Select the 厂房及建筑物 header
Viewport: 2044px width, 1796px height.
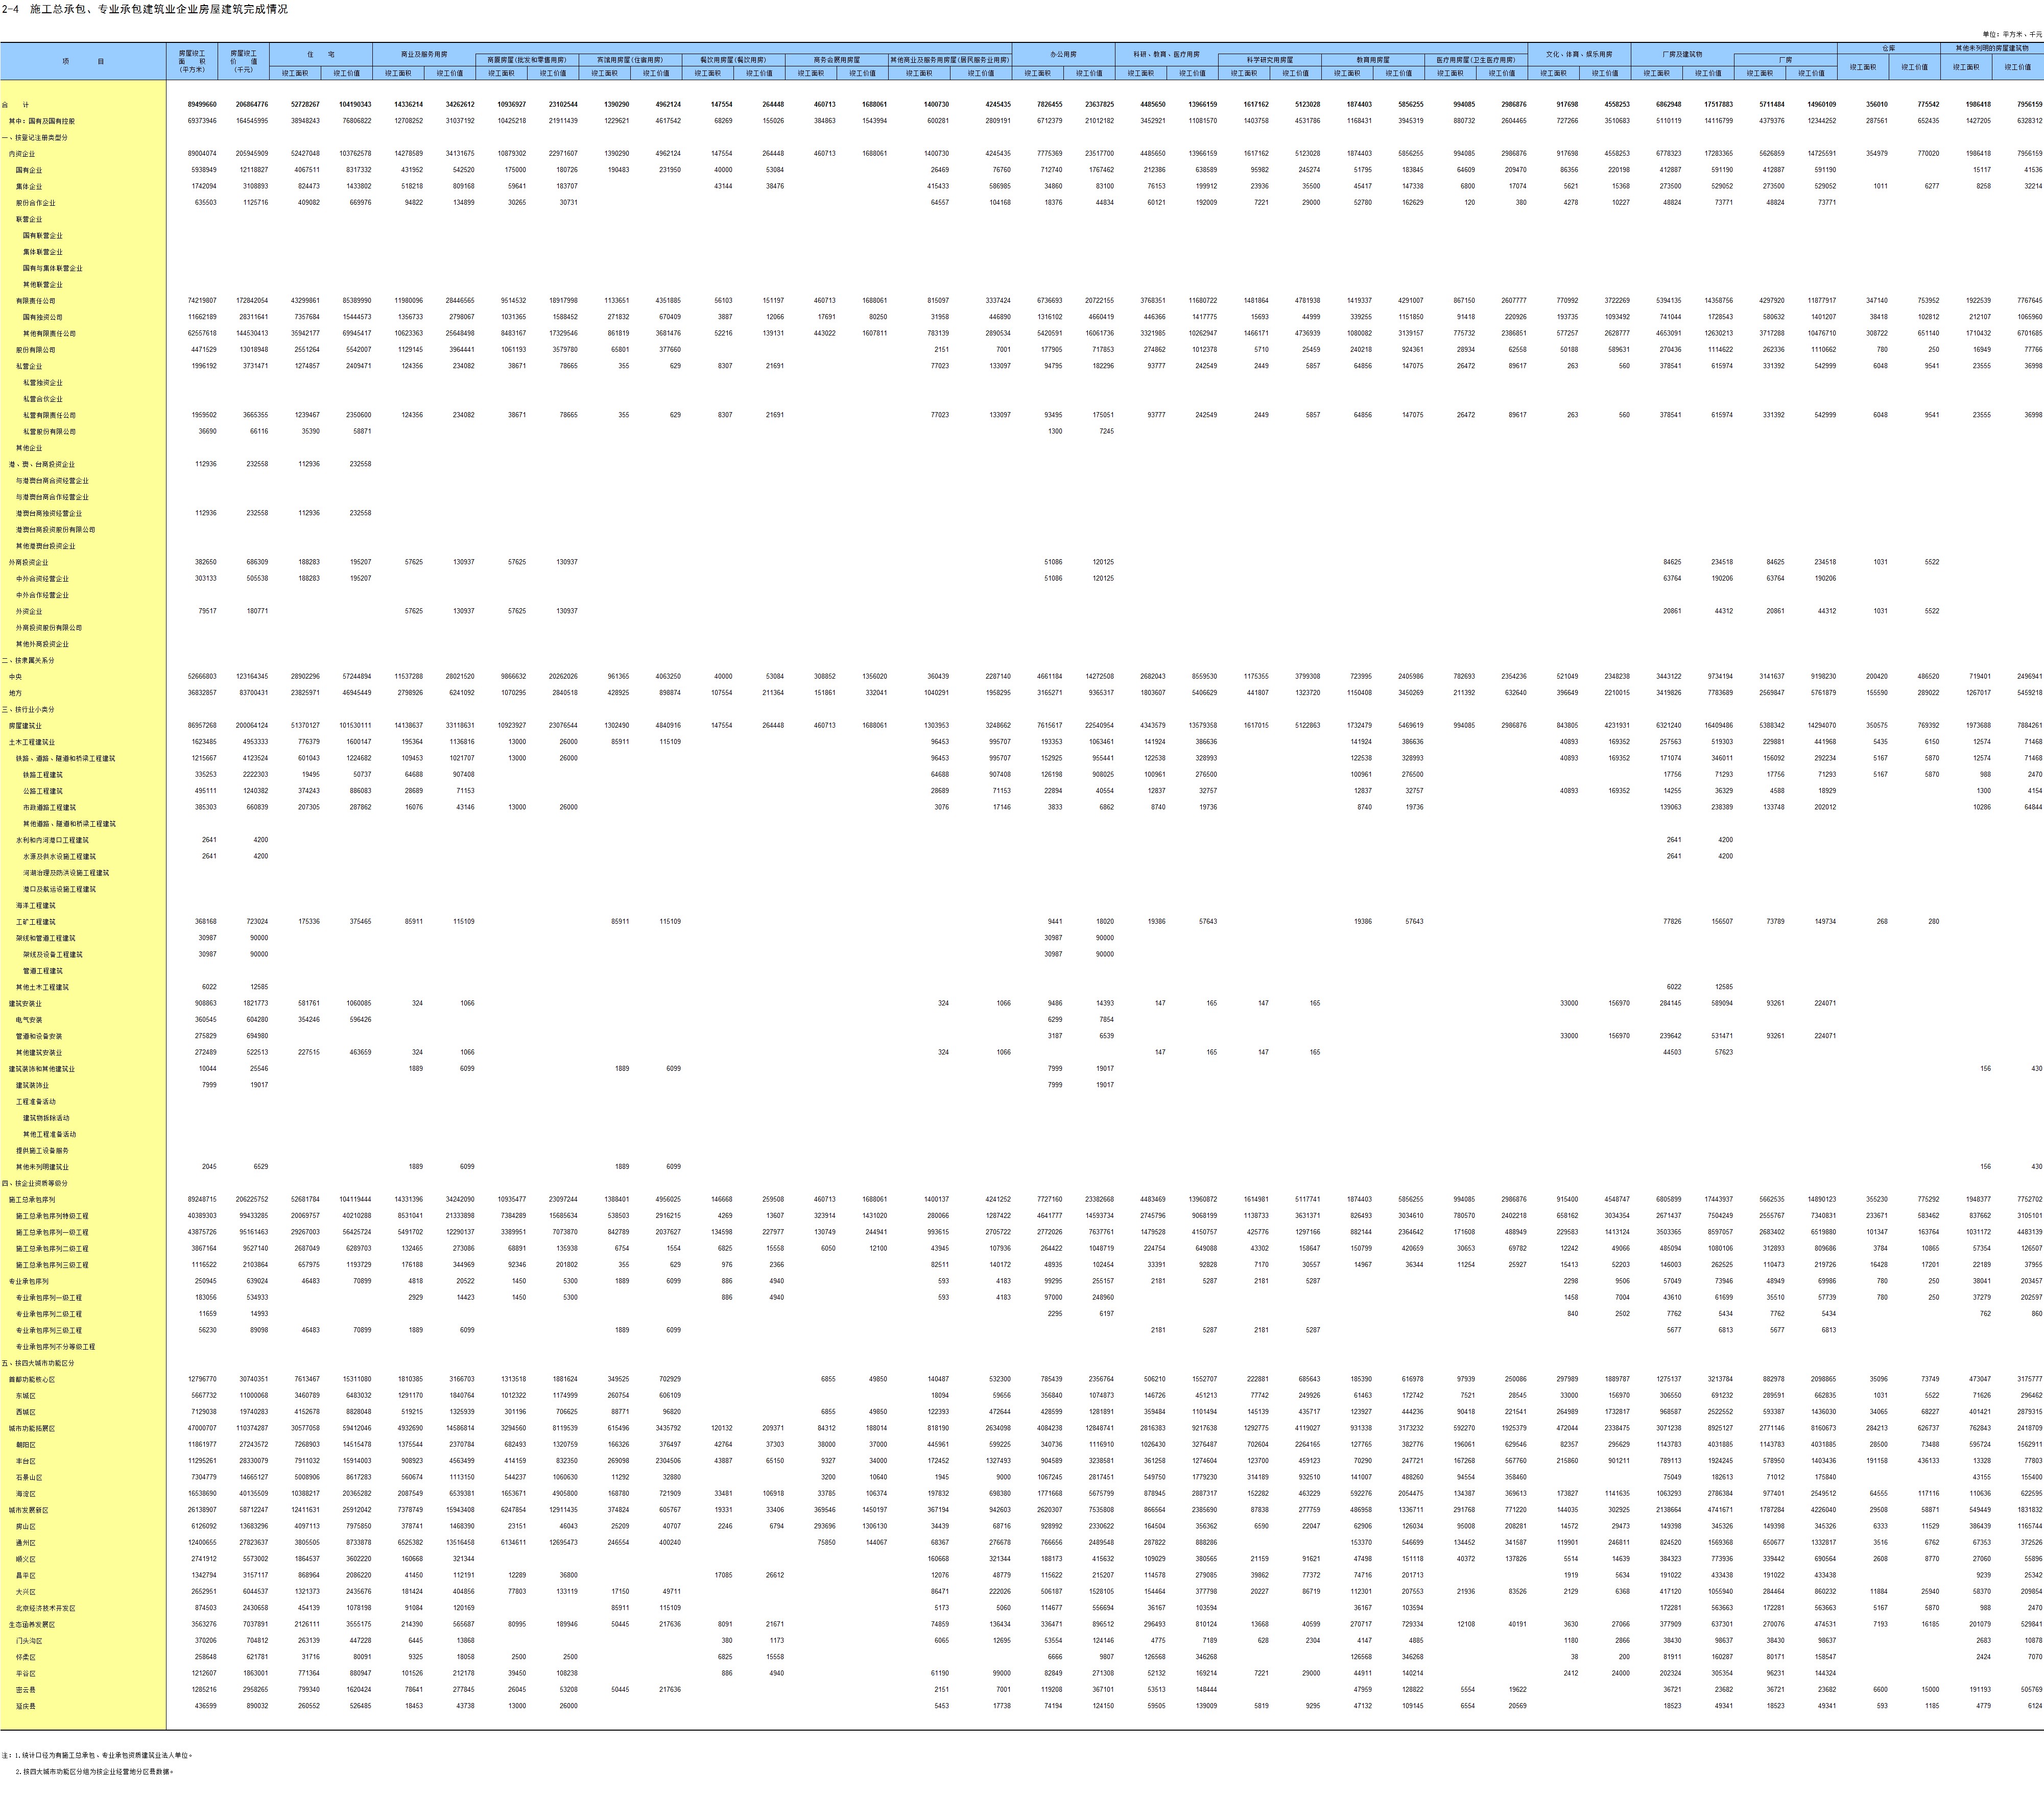[x=1682, y=54]
